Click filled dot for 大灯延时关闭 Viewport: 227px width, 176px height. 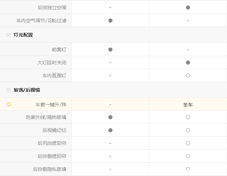[188, 63]
